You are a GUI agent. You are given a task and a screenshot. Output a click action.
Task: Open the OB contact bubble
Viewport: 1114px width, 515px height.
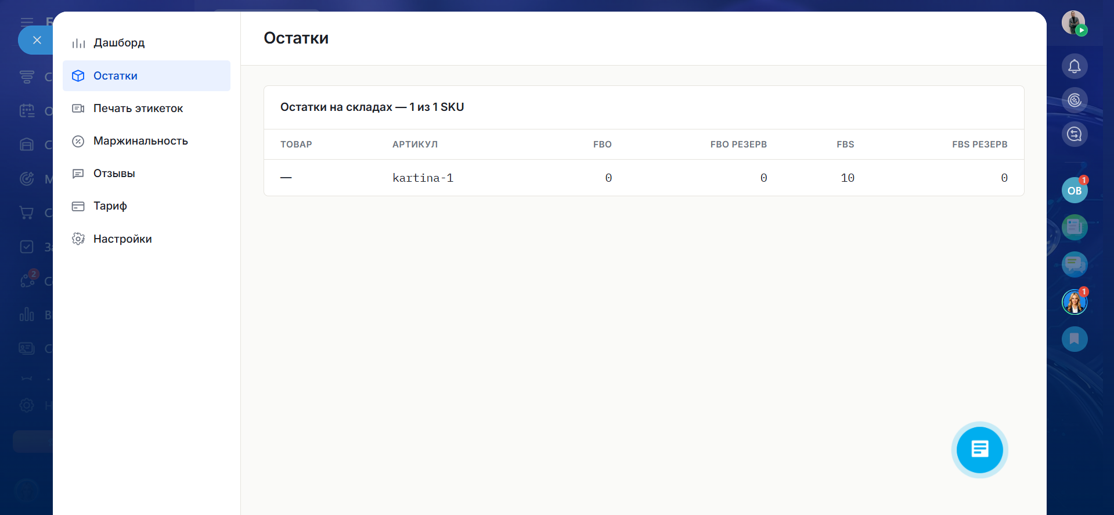(1075, 190)
